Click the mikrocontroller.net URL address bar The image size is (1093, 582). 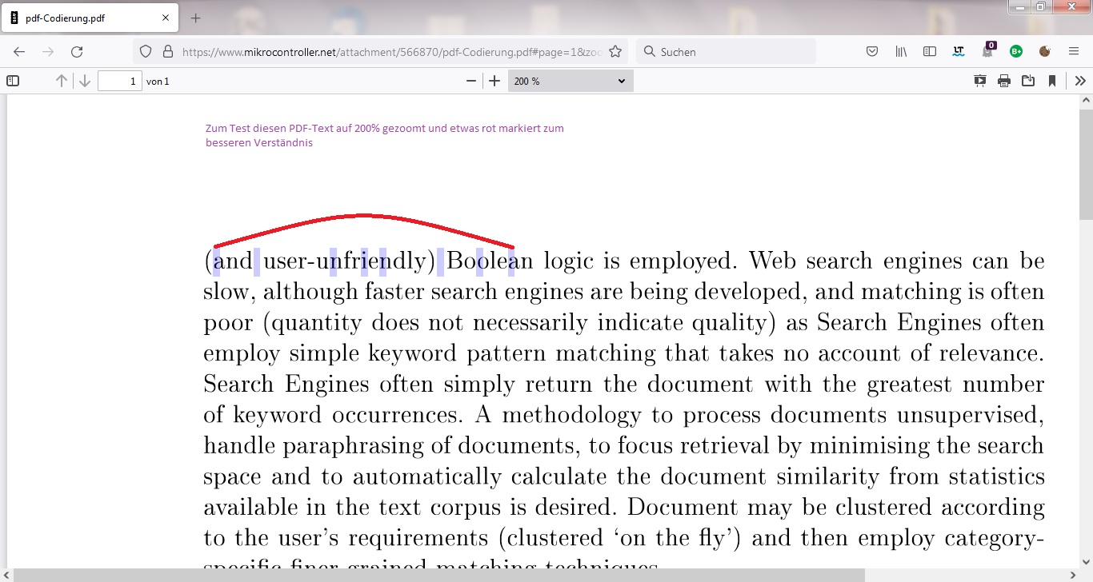392,51
